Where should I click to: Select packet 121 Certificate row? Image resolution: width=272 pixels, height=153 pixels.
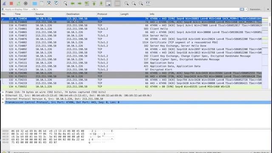click(131, 42)
